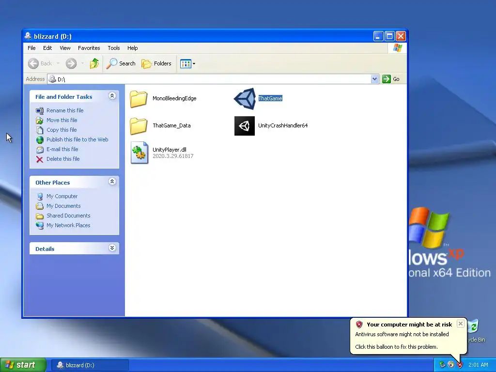The width and height of the screenshot is (496, 372).
Task: Click the MonoBleedingEdge folder name
Action: 174,99
